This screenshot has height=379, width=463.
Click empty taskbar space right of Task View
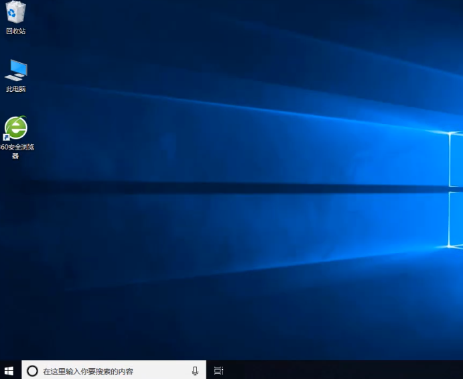(268, 370)
